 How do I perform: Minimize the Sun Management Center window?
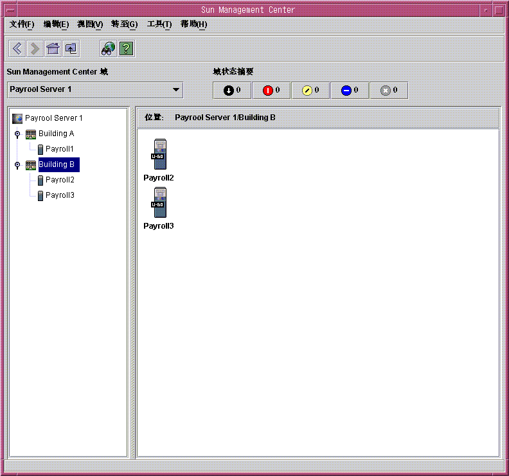pos(486,10)
